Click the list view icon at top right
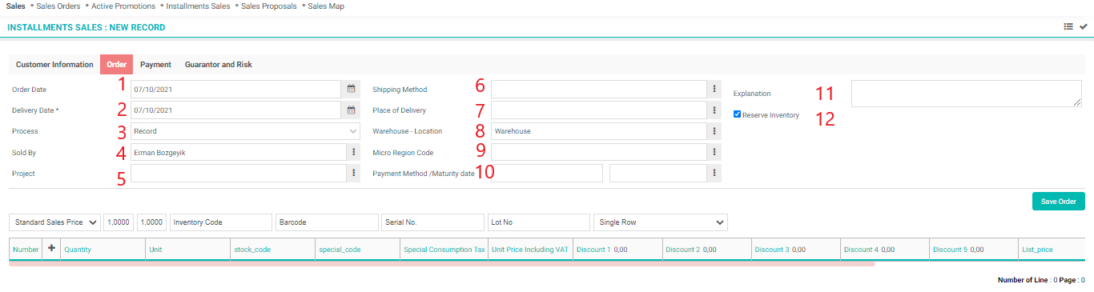Screen dimensions: 1094x292 1068,26
